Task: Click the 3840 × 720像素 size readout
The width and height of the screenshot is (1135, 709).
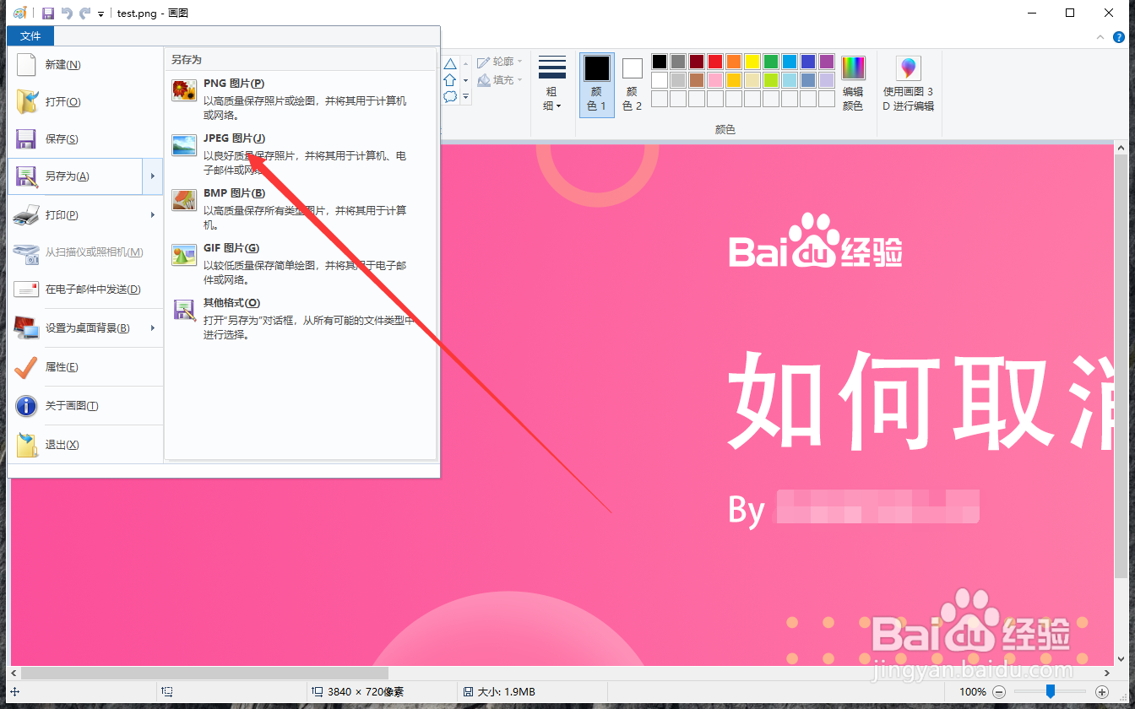Action: click(366, 692)
